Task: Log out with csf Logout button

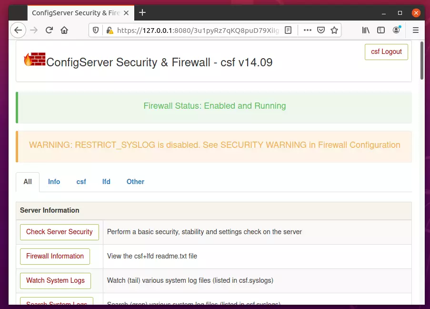Action: tap(386, 51)
